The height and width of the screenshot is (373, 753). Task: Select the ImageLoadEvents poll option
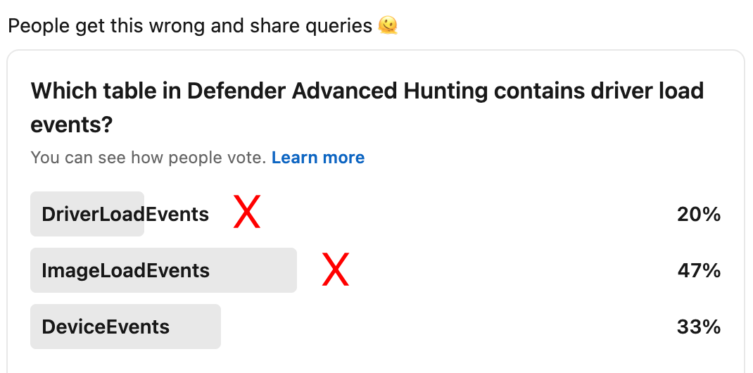376,270
